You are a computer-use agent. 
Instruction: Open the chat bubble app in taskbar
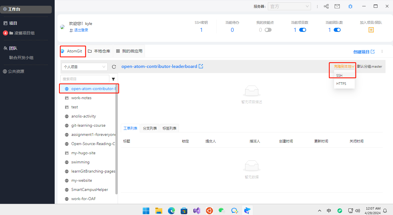(x=234, y=211)
